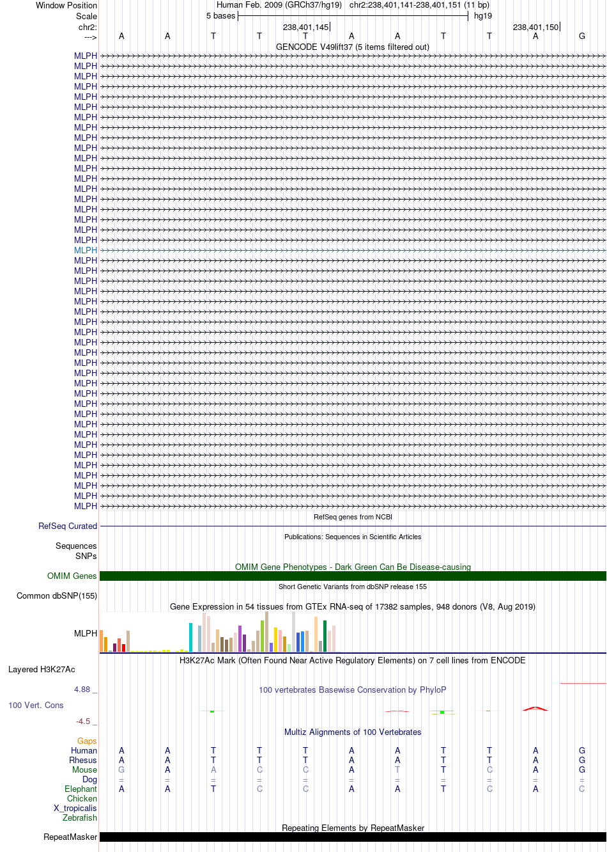Click the Scale track label
This screenshot has height=852, width=607.
point(87,17)
